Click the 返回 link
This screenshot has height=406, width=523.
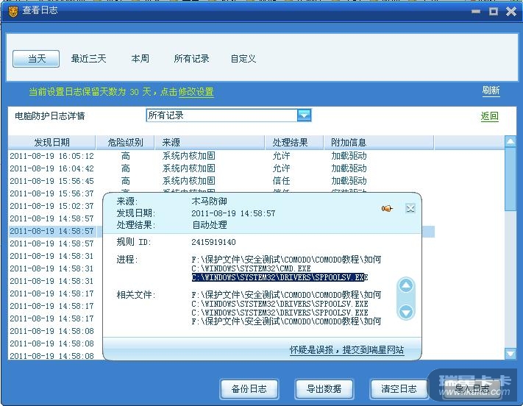[x=490, y=116]
